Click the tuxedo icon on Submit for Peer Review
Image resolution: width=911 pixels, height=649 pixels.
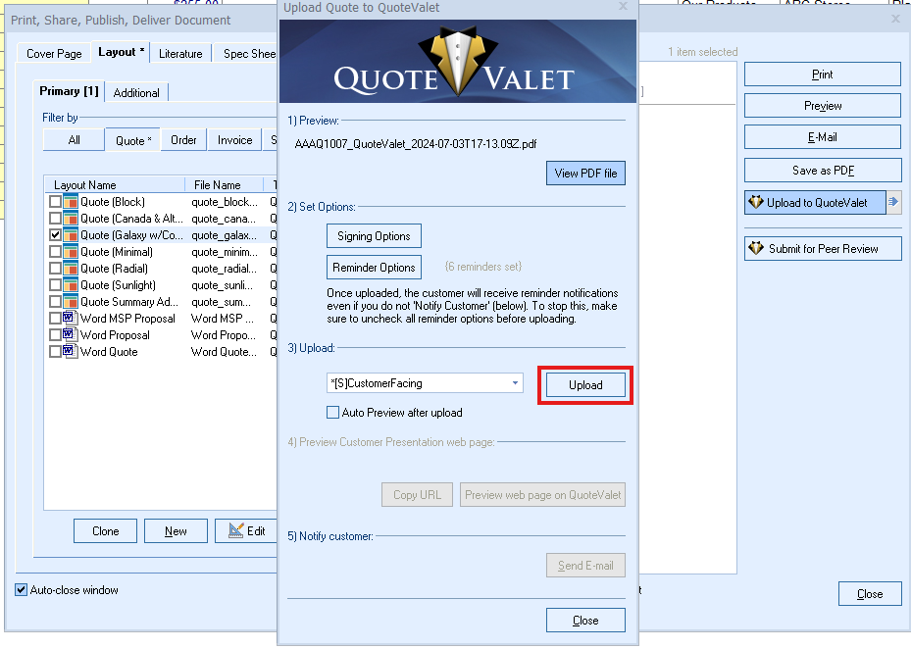click(756, 249)
